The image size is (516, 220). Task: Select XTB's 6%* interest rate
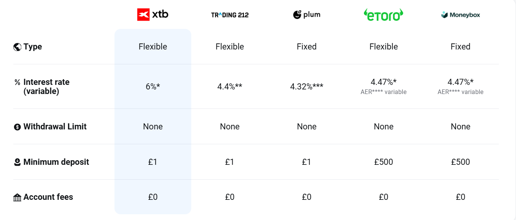coord(152,86)
